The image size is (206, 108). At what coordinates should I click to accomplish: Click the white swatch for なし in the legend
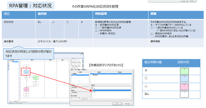(184, 94)
